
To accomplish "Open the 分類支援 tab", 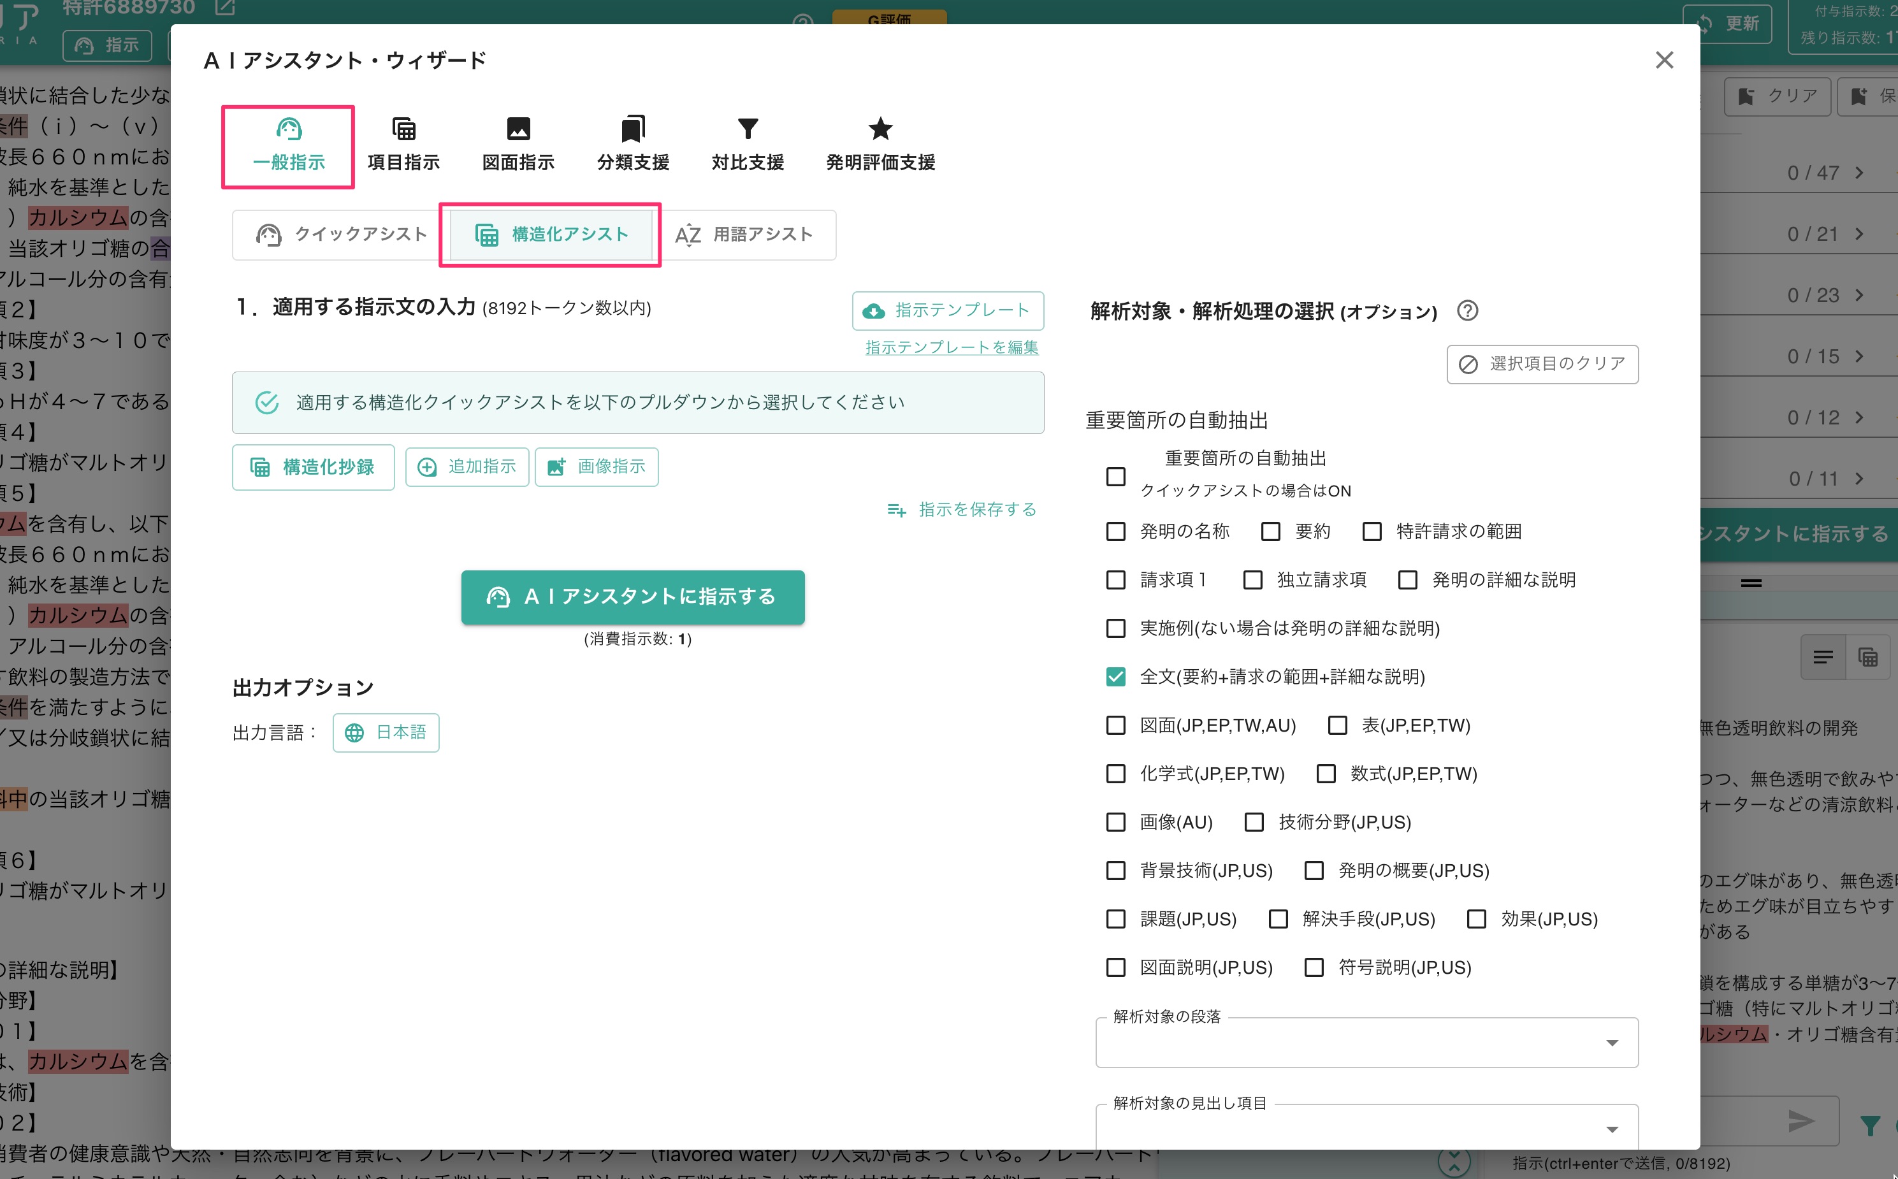I will [x=632, y=146].
